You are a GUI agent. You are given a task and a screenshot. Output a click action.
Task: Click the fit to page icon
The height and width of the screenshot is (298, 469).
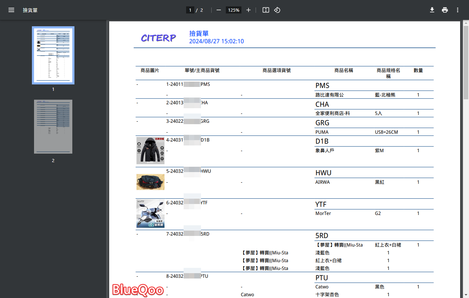266,10
